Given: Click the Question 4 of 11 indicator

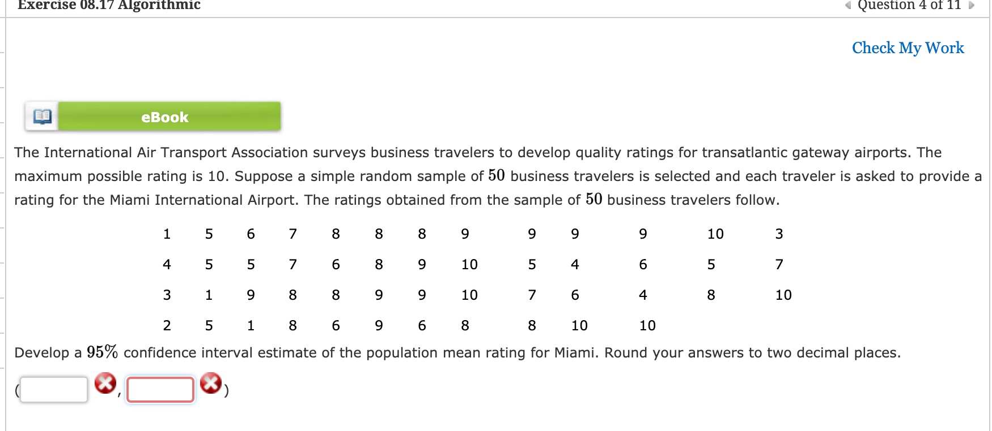Looking at the screenshot, I should pos(909,5).
